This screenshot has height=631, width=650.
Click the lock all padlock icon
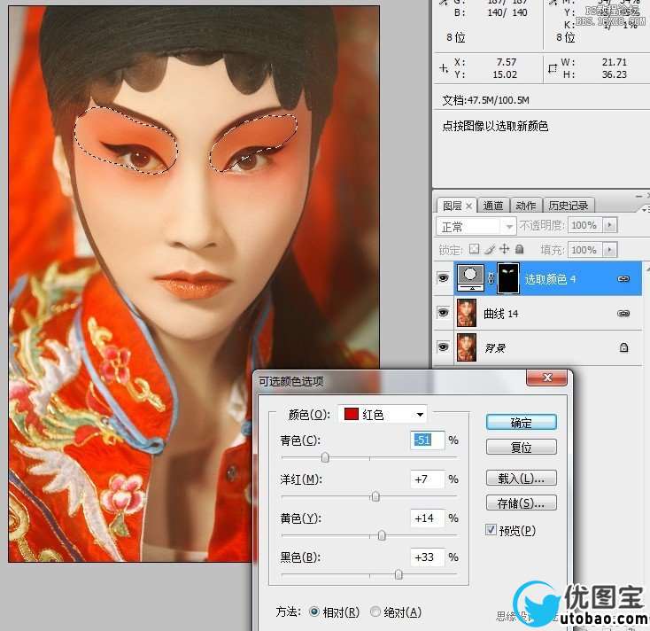coord(519,250)
